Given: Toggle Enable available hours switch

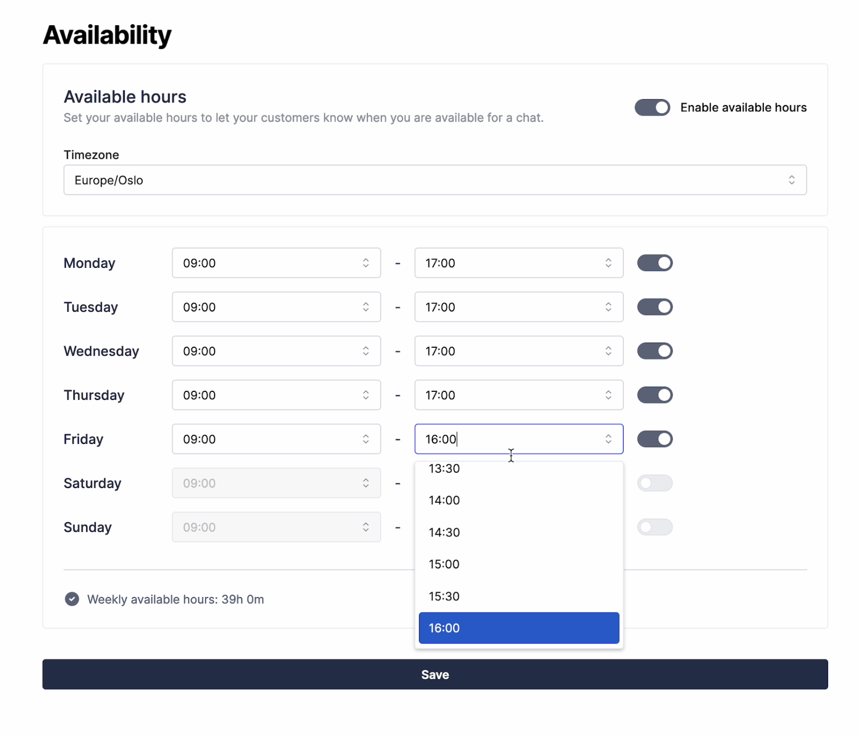Looking at the screenshot, I should (x=652, y=108).
